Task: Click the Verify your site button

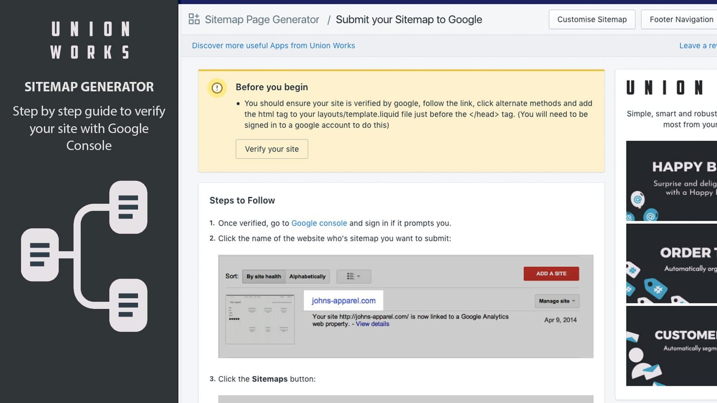Action: point(272,149)
